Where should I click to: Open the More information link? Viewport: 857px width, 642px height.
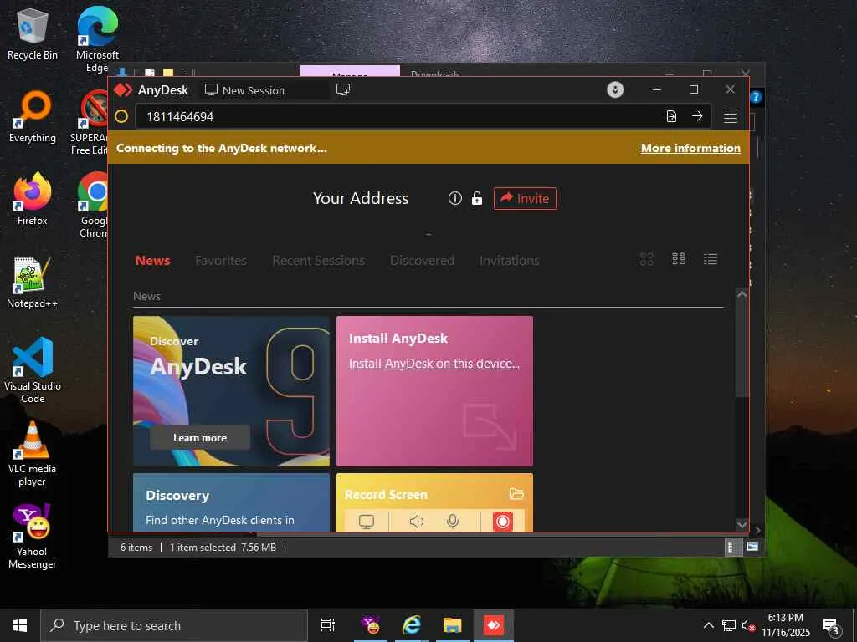690,149
